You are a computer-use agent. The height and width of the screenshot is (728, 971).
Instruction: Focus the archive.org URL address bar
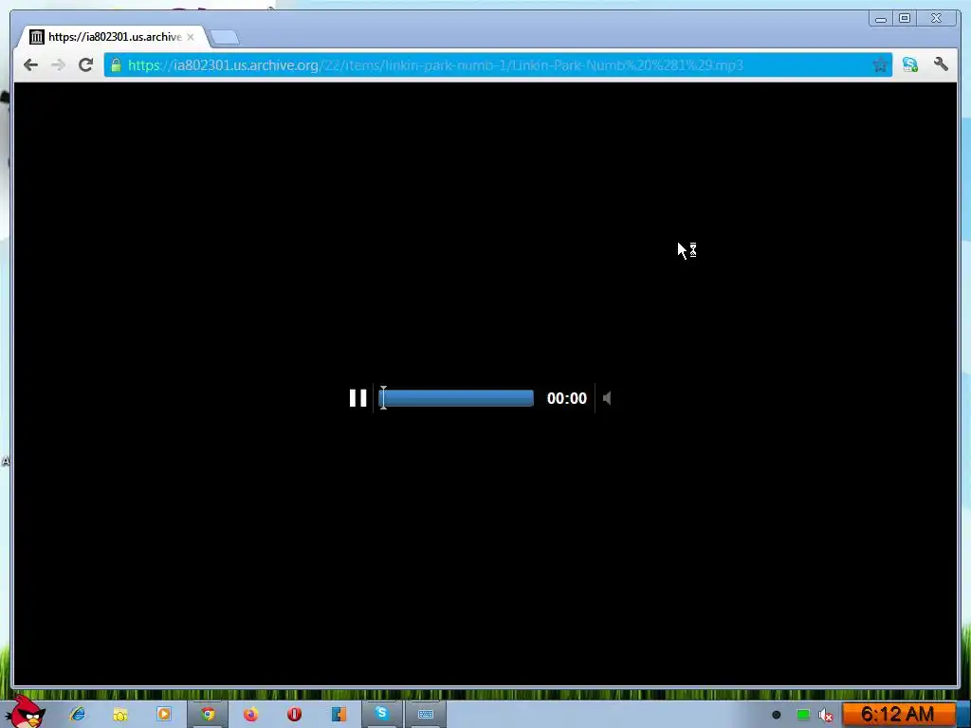pyautogui.click(x=499, y=65)
